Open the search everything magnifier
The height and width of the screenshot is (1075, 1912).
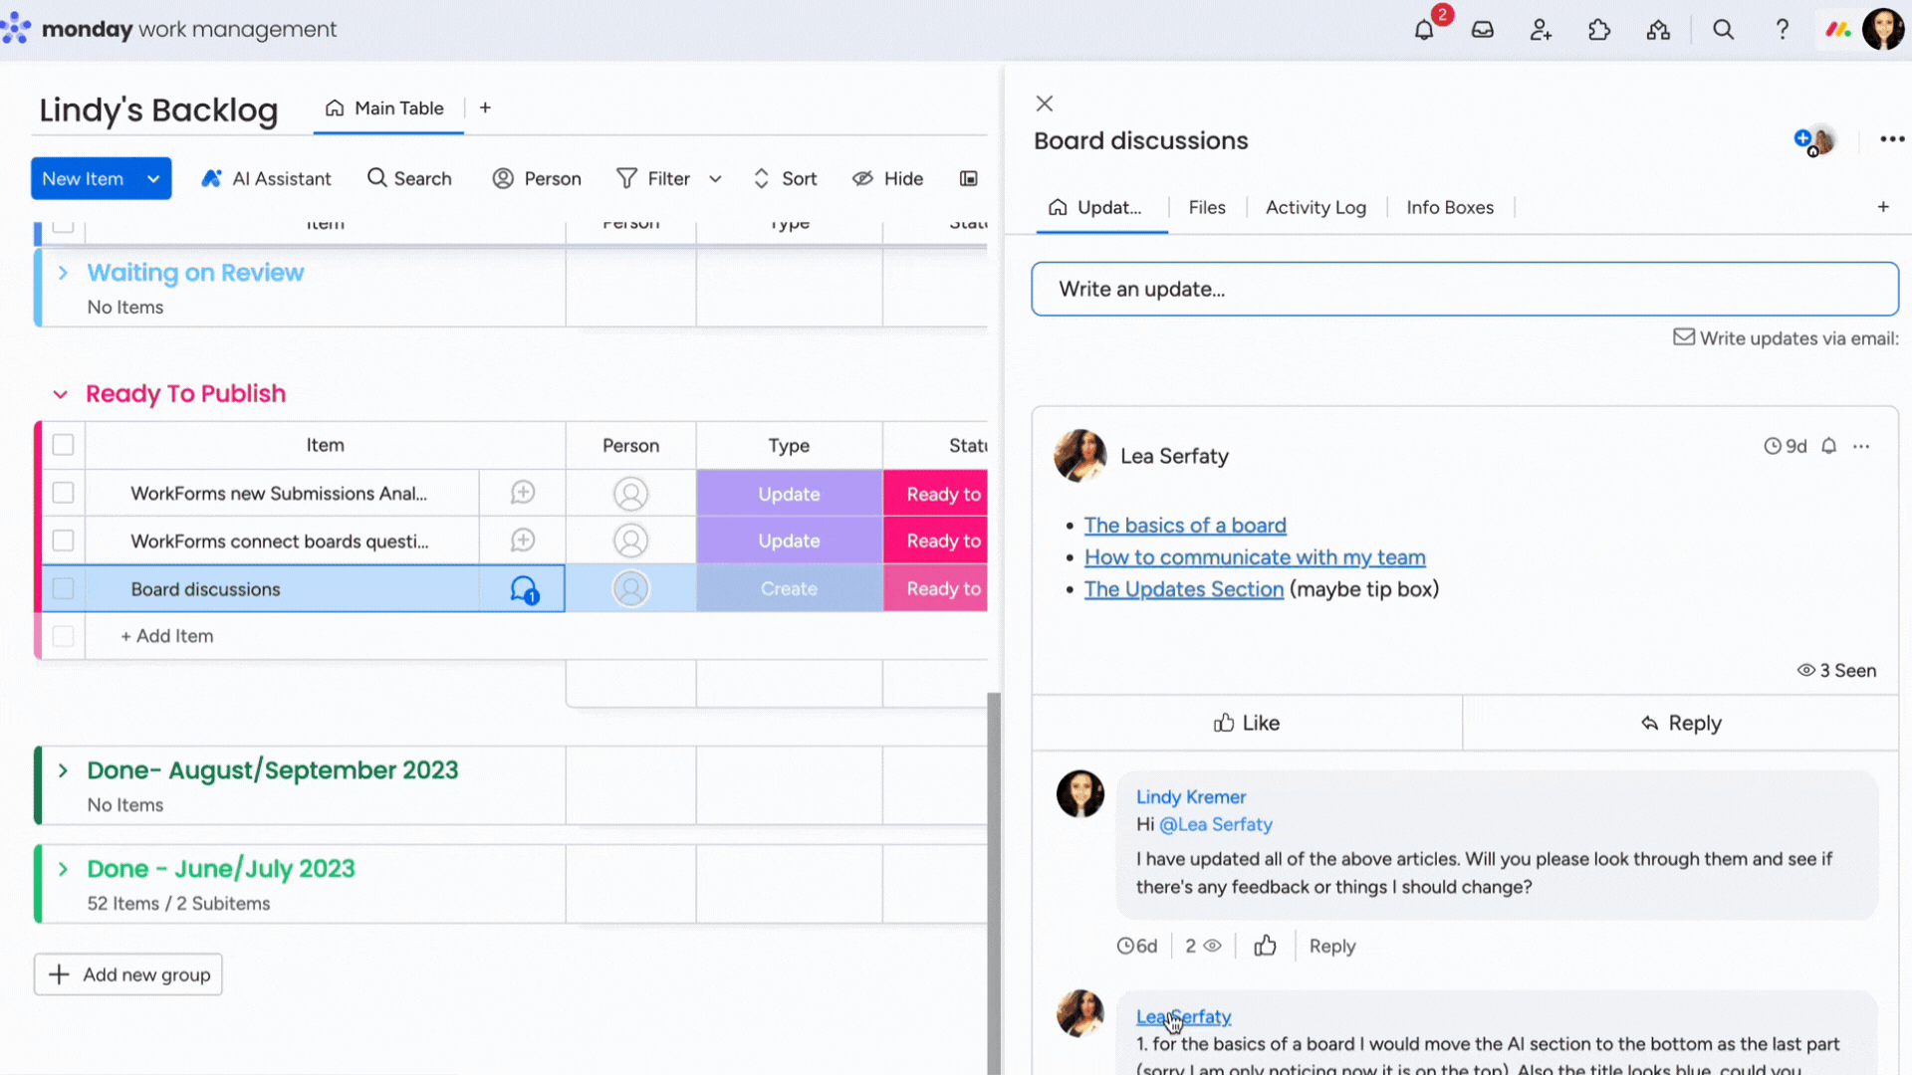1724,30
